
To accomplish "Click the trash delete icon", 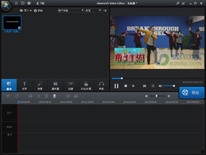I will [46, 96].
